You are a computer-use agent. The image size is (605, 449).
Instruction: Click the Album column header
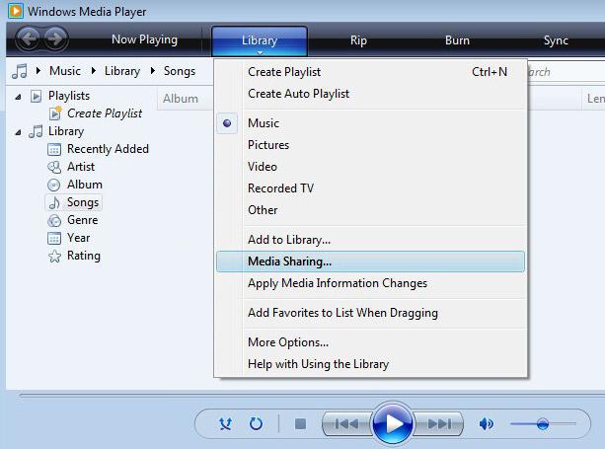[x=186, y=99]
